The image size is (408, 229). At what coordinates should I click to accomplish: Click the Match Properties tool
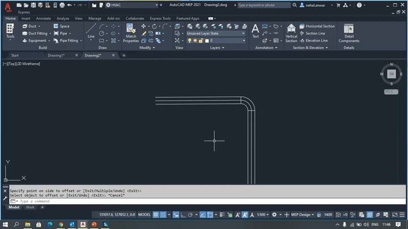(131, 33)
